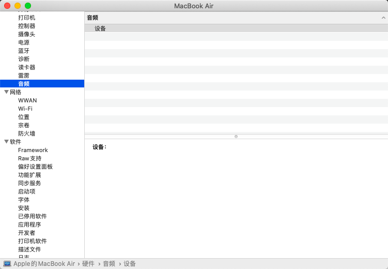Click the split-pane divider handle dot

(236, 137)
